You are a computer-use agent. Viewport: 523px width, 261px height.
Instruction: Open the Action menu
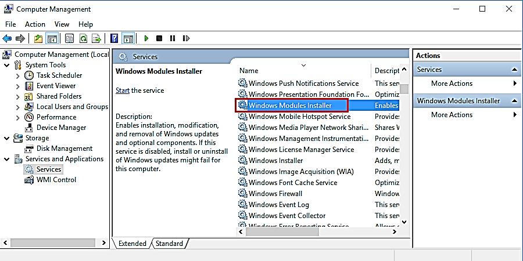(x=35, y=24)
